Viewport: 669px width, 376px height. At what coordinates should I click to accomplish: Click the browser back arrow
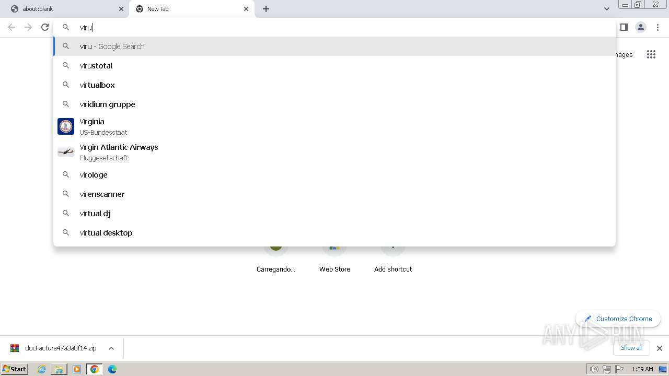11,27
